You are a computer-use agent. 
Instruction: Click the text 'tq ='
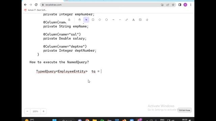click(x=96, y=71)
